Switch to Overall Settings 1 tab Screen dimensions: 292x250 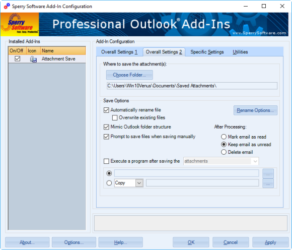[119, 52]
